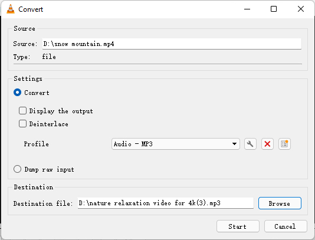Focus the Source path field

click(172, 44)
